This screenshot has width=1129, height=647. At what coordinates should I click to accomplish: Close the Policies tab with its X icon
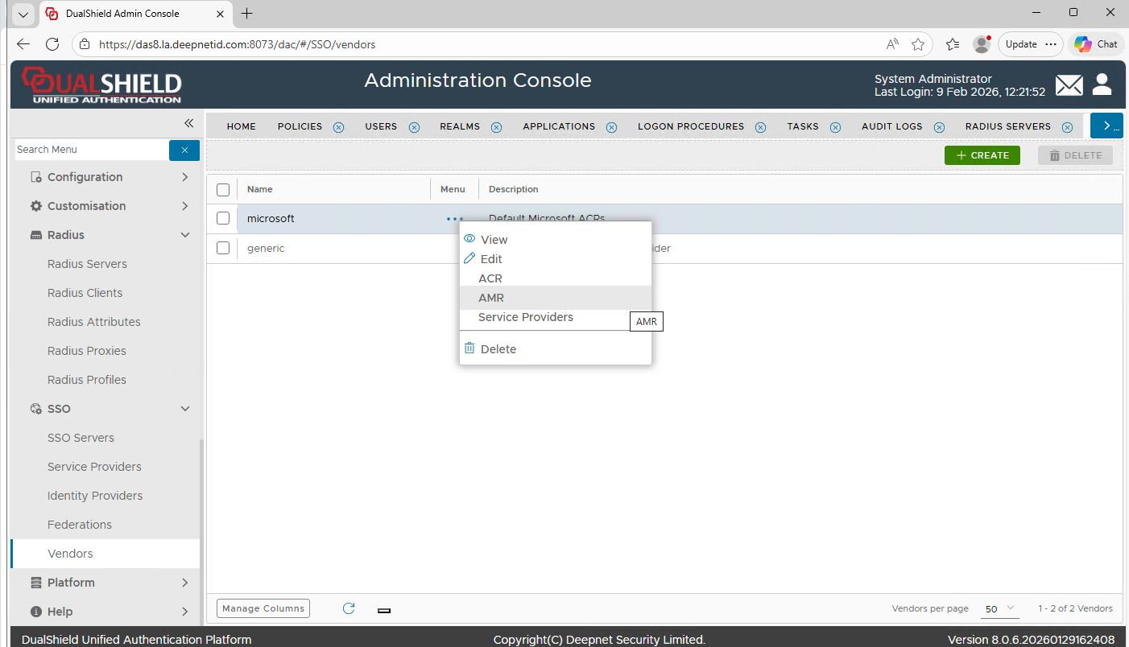[x=338, y=127]
